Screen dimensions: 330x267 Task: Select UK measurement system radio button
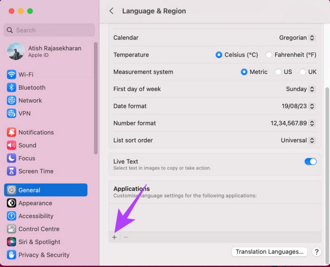303,72
